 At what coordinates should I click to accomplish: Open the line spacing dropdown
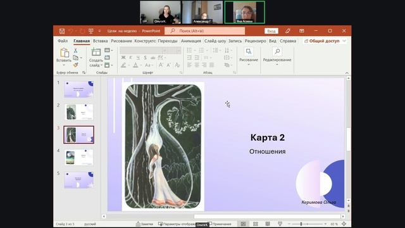click(x=216, y=50)
